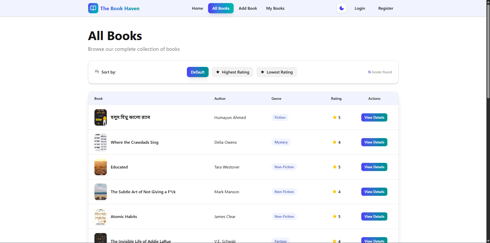The image size is (490, 243).
Task: Click rating star in Mark Manson row
Action: click(334, 192)
